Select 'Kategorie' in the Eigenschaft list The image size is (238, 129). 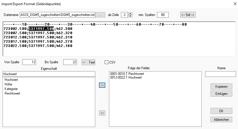tap(11, 89)
